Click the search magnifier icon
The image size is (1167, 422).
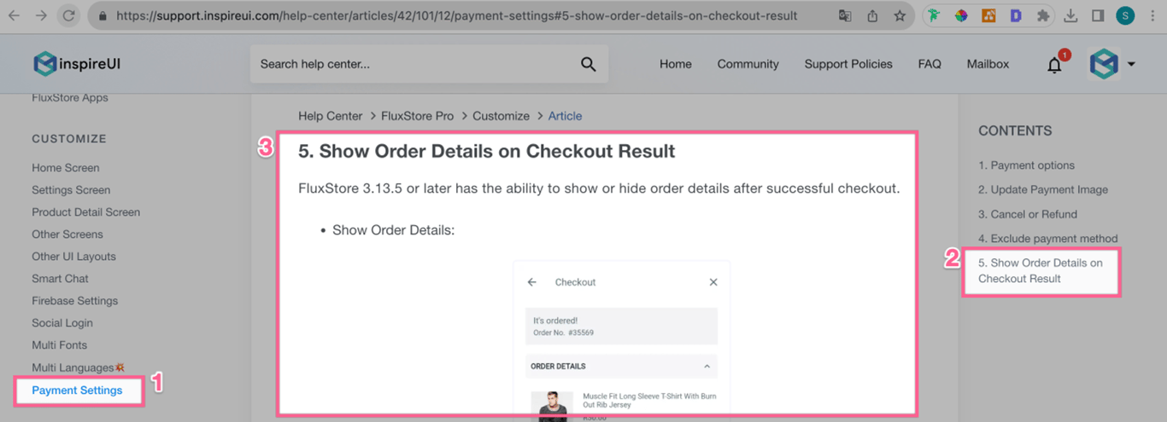click(x=588, y=64)
